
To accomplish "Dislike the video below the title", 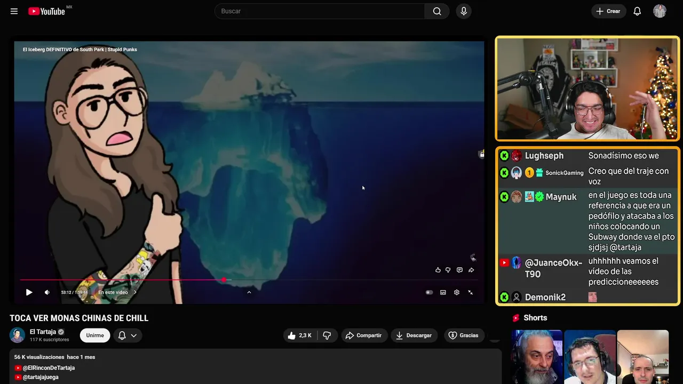I will 327,335.
